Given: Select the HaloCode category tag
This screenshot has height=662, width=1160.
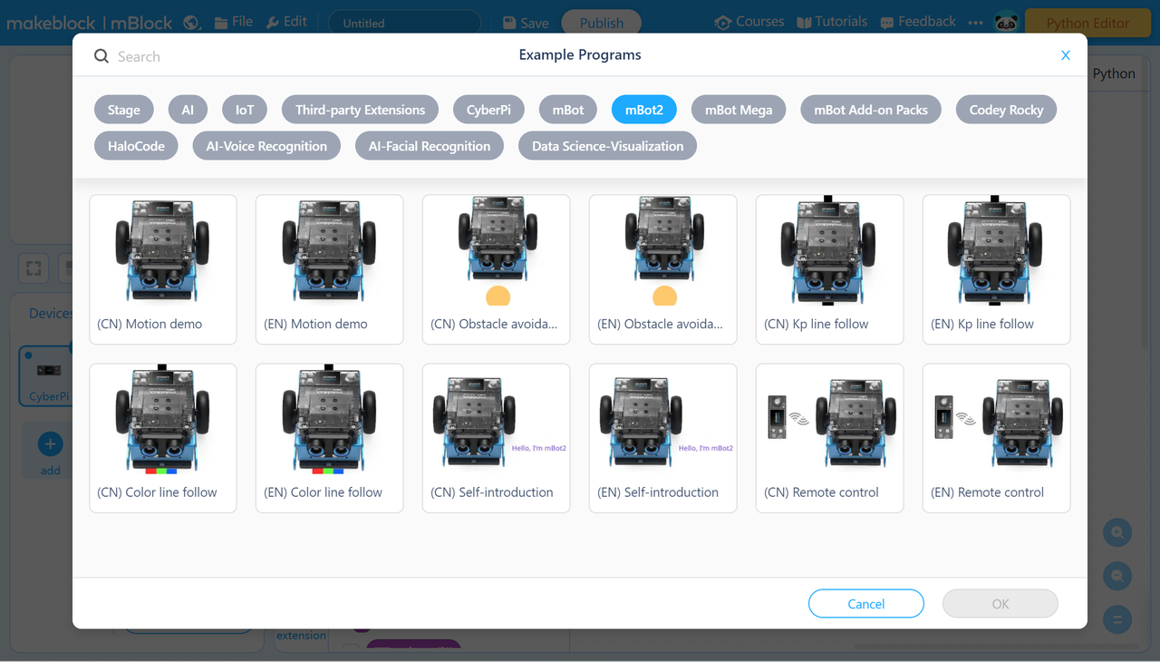Looking at the screenshot, I should click(136, 146).
